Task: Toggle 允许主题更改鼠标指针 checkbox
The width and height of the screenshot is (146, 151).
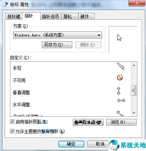Action: coord(12,131)
